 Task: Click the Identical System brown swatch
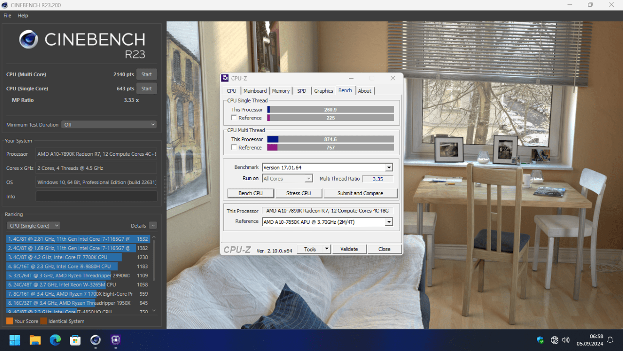44,321
